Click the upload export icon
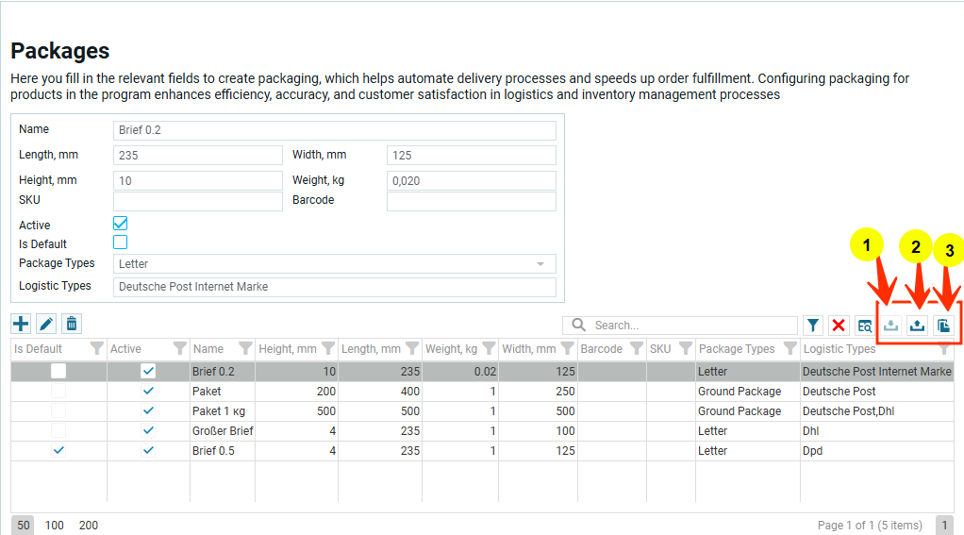Image resolution: width=964 pixels, height=535 pixels. (917, 326)
